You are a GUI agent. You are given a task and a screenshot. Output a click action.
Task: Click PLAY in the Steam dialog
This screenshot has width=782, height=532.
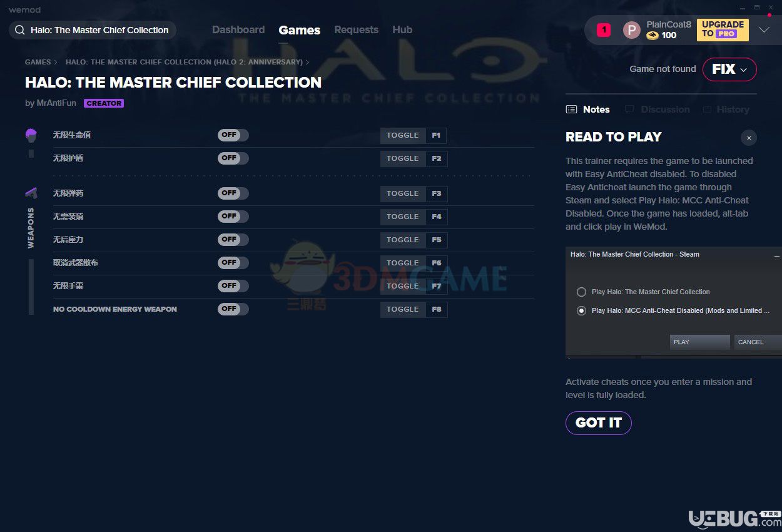click(699, 342)
